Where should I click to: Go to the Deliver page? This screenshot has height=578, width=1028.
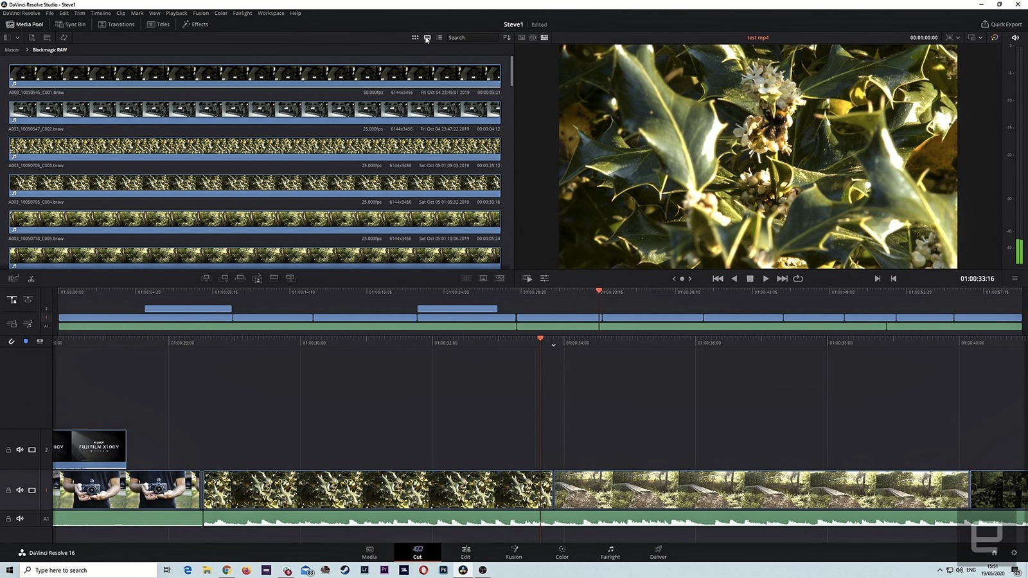[x=658, y=552]
